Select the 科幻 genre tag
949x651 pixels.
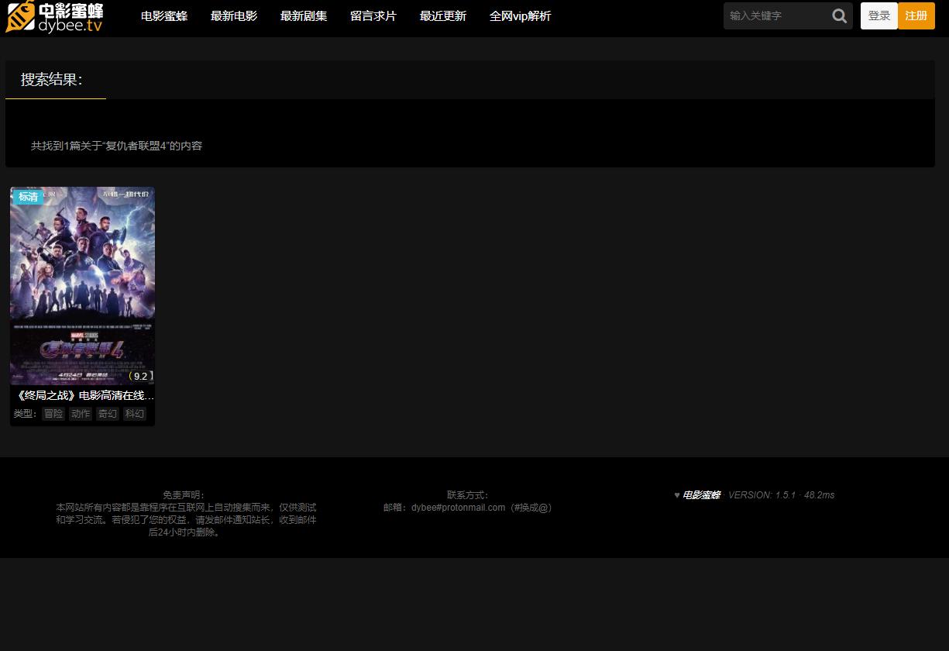click(x=135, y=414)
